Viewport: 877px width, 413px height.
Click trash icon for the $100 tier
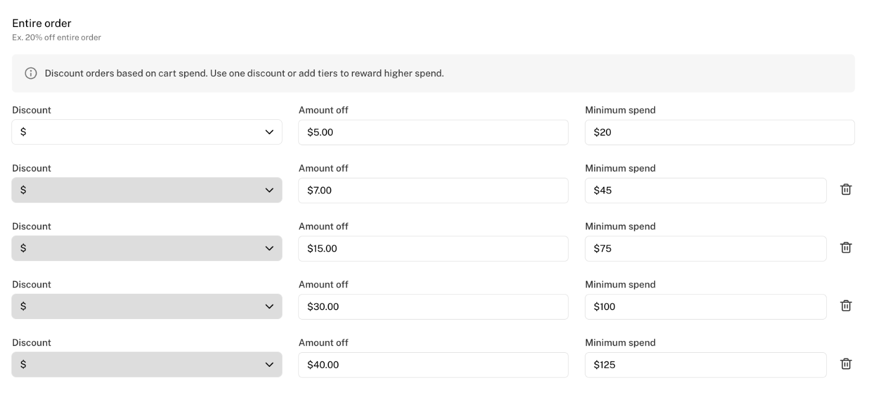(x=845, y=306)
